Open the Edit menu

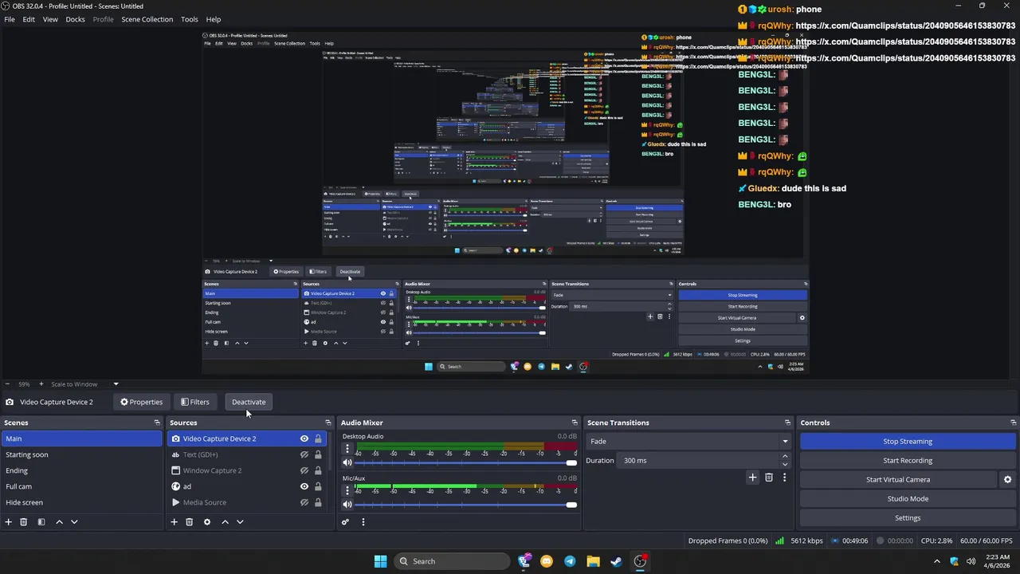point(29,19)
